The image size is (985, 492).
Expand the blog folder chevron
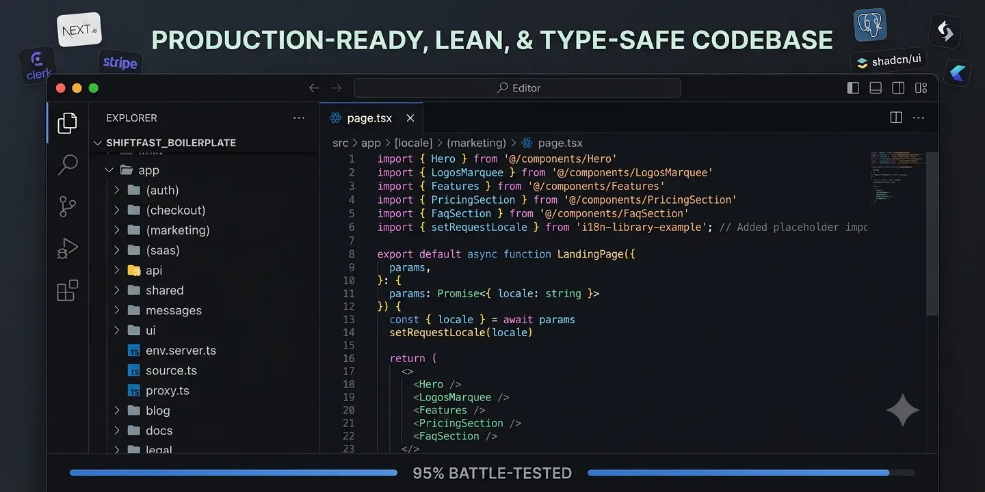point(117,411)
